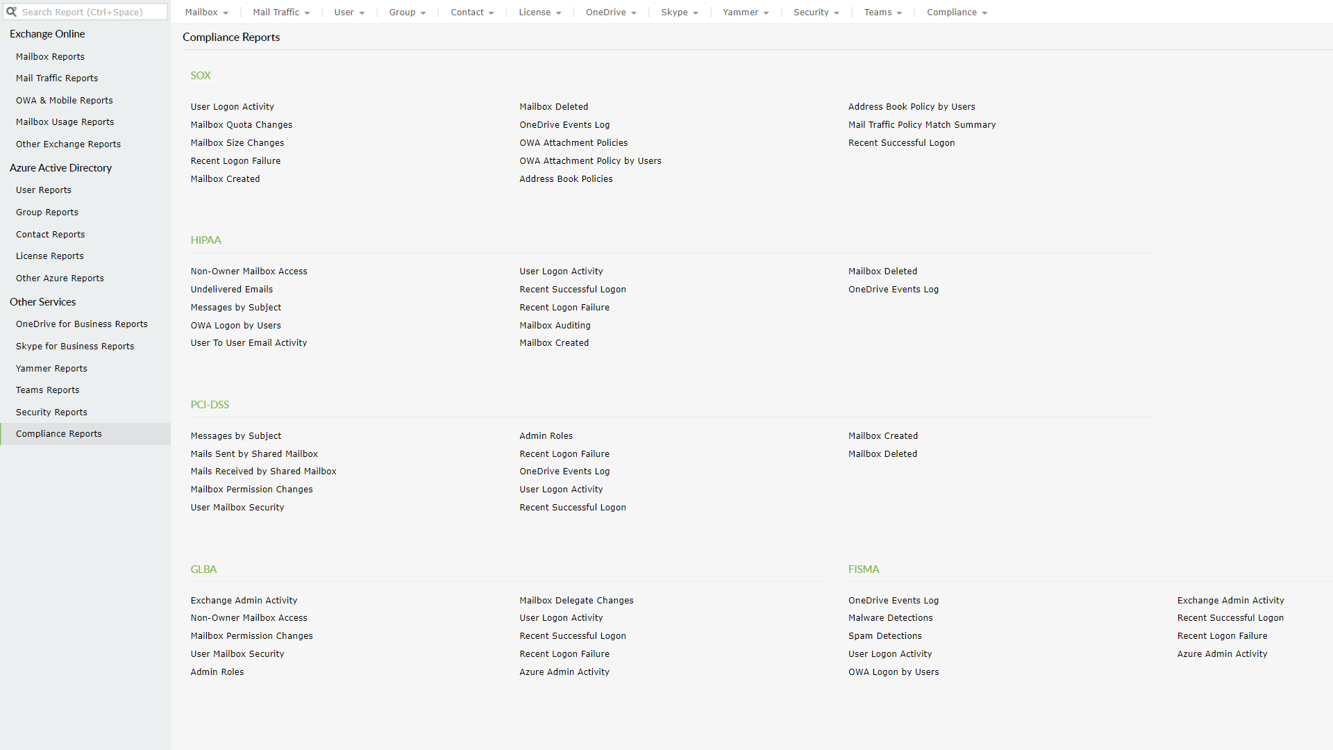Image resolution: width=1333 pixels, height=750 pixels.
Task: Open SOX Mailbox Quota Changes report
Action: pos(241,125)
